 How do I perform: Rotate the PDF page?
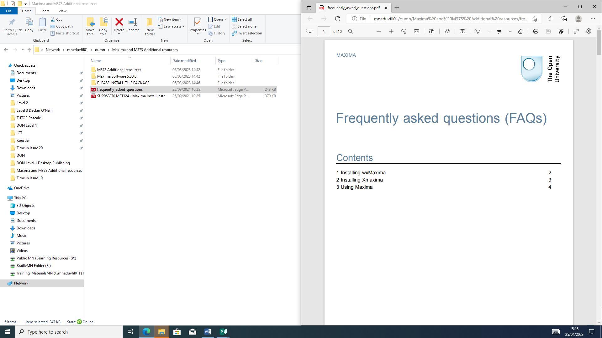(x=404, y=31)
